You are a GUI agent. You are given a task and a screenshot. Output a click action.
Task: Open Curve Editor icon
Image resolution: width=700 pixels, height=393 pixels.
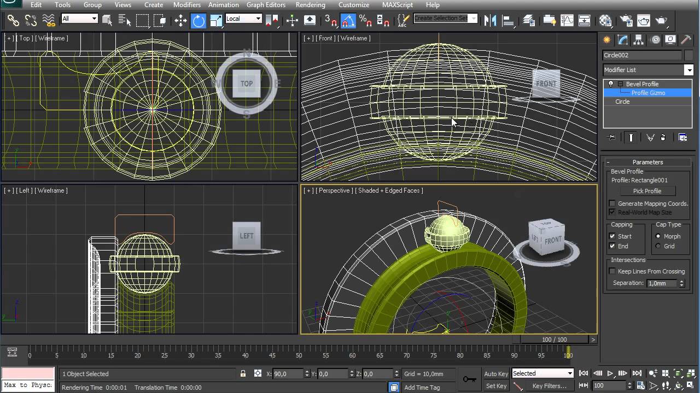pyautogui.click(x=567, y=21)
